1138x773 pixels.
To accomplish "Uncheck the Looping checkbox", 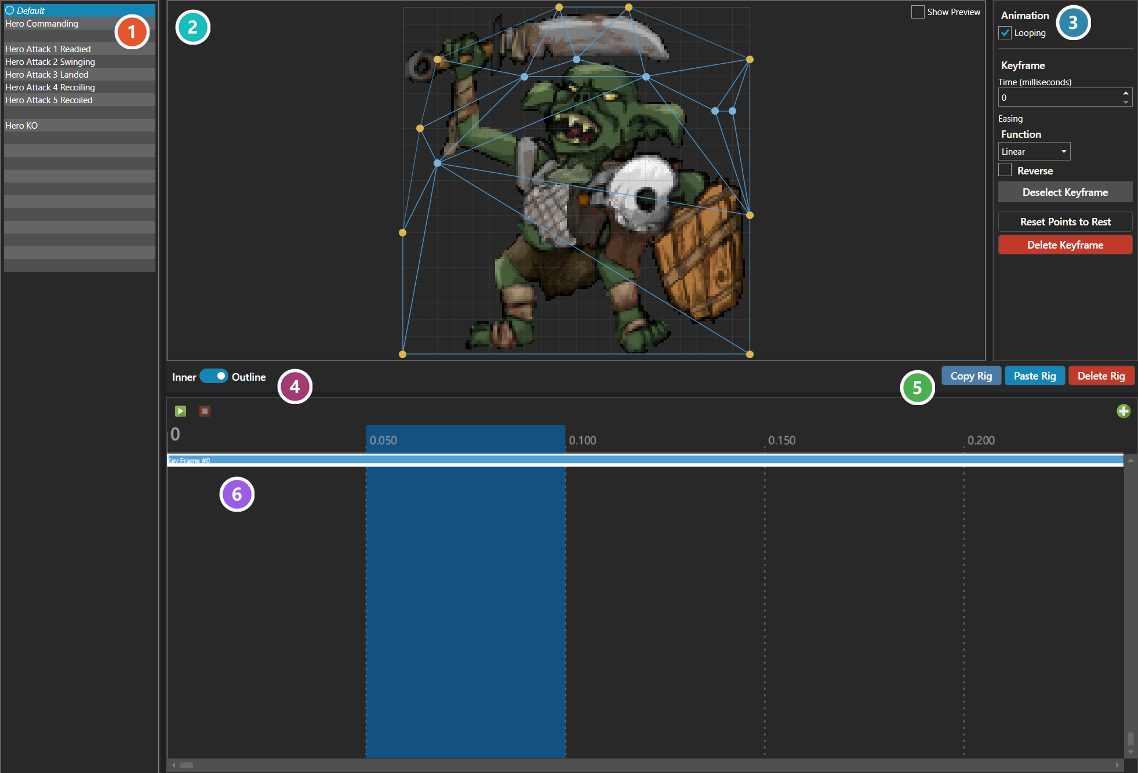I will pos(1005,33).
